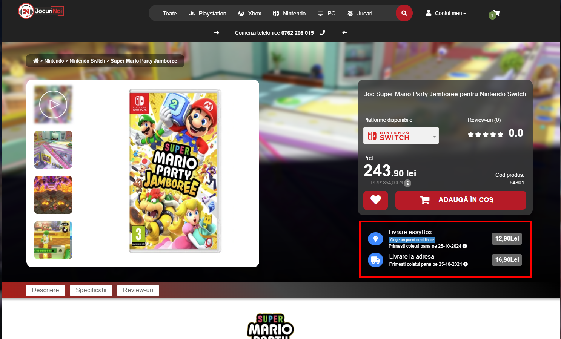This screenshot has height=339, width=561.
Task: Switch to the Specificatii tab
Action: click(x=91, y=290)
